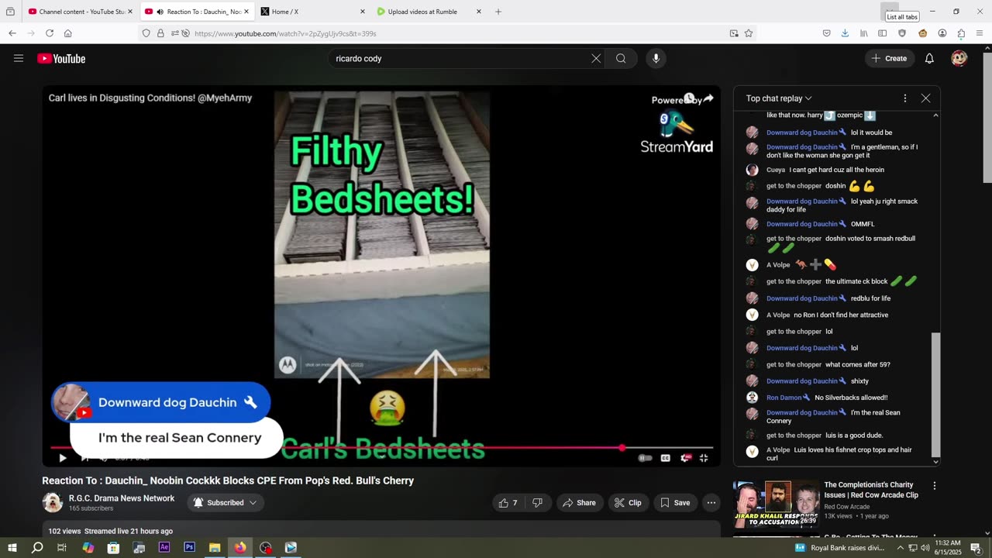Open more actions ellipsis below the video
Screen dimensions: 992x558
[x=711, y=503]
